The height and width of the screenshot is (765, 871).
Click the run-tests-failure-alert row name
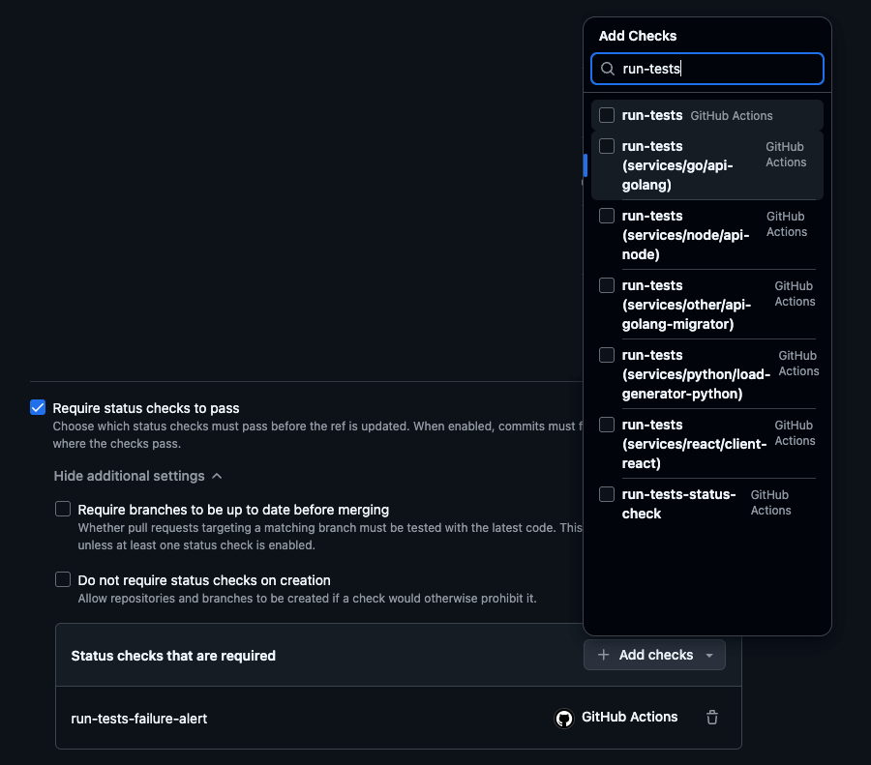pos(138,719)
